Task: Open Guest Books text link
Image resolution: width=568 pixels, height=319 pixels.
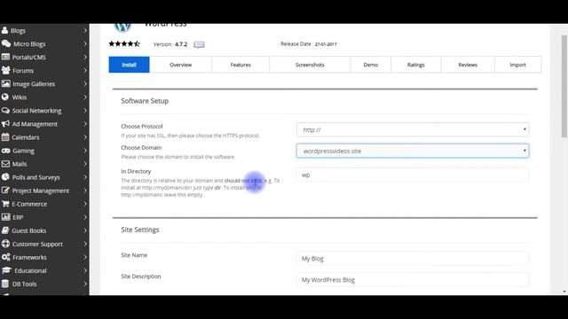Action: (x=29, y=230)
